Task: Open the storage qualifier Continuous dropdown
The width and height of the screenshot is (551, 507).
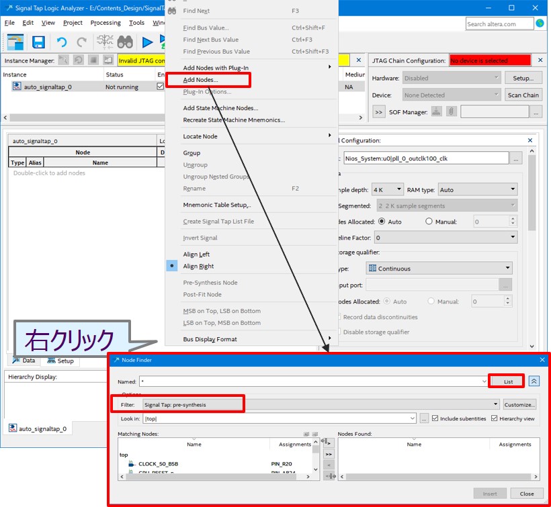Action: 439,268
